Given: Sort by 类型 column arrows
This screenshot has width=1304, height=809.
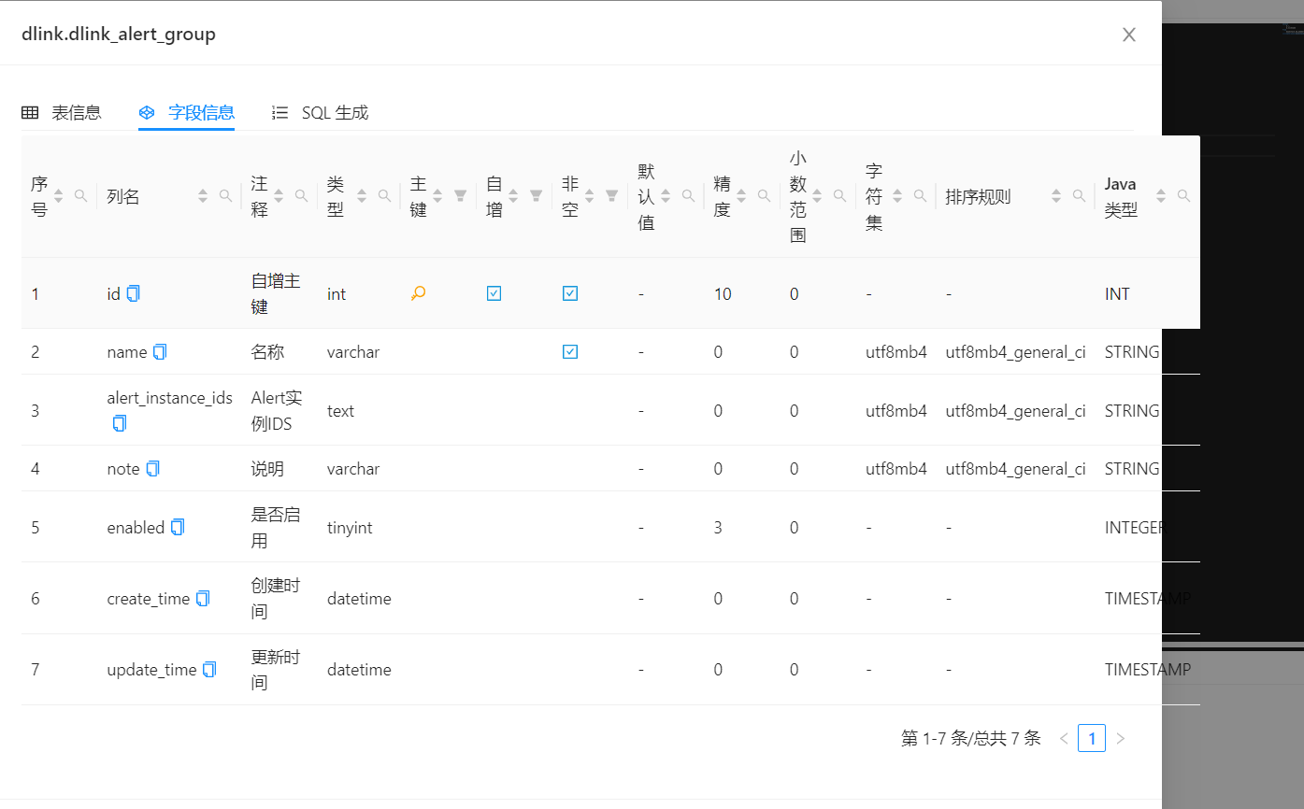Looking at the screenshot, I should click(x=362, y=196).
